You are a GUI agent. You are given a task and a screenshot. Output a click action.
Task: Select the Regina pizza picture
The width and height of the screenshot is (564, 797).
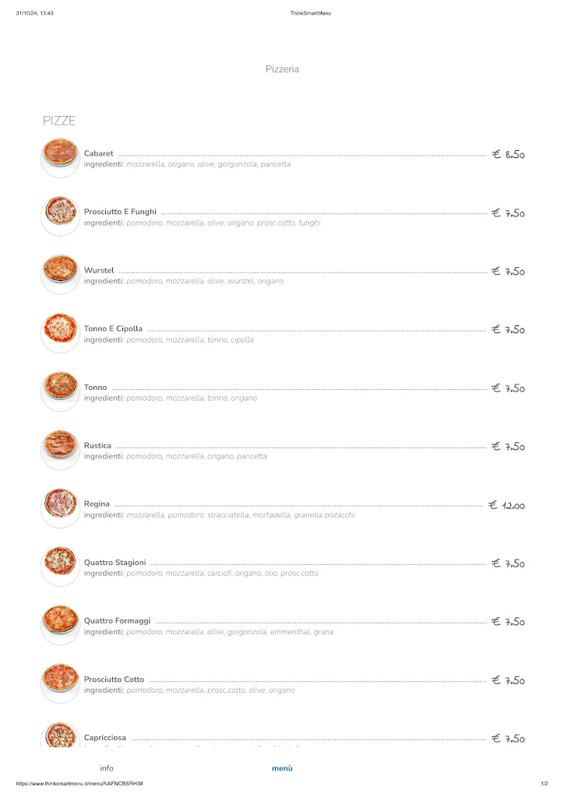60,503
